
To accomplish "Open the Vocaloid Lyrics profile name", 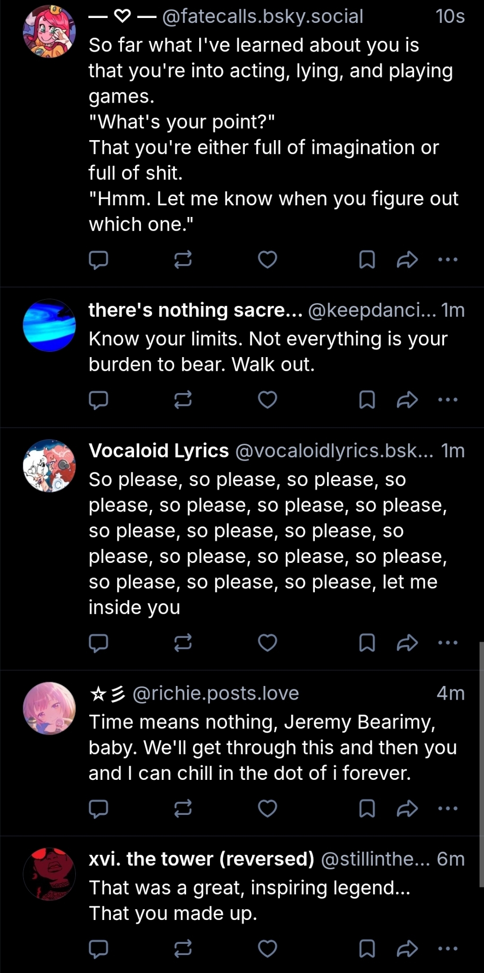I will click(x=158, y=451).
